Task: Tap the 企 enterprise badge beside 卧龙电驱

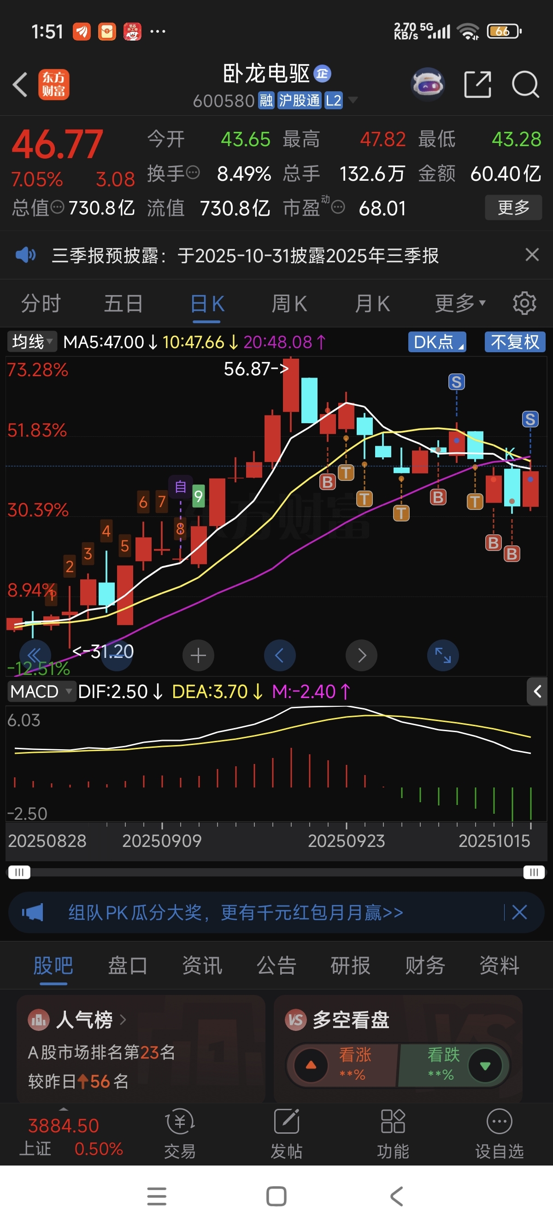Action: pyautogui.click(x=322, y=74)
